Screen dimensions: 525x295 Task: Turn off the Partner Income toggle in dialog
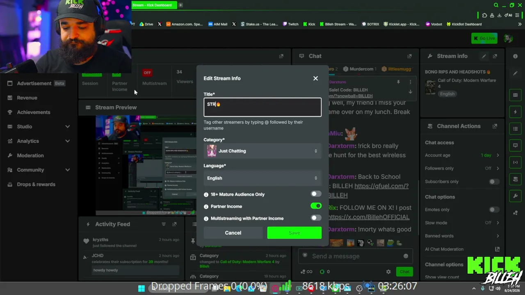316,206
